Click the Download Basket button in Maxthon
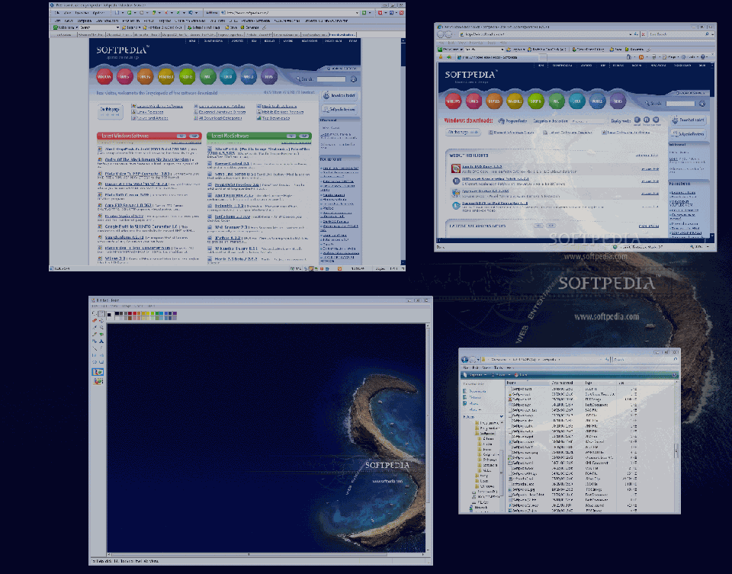 click(x=339, y=95)
